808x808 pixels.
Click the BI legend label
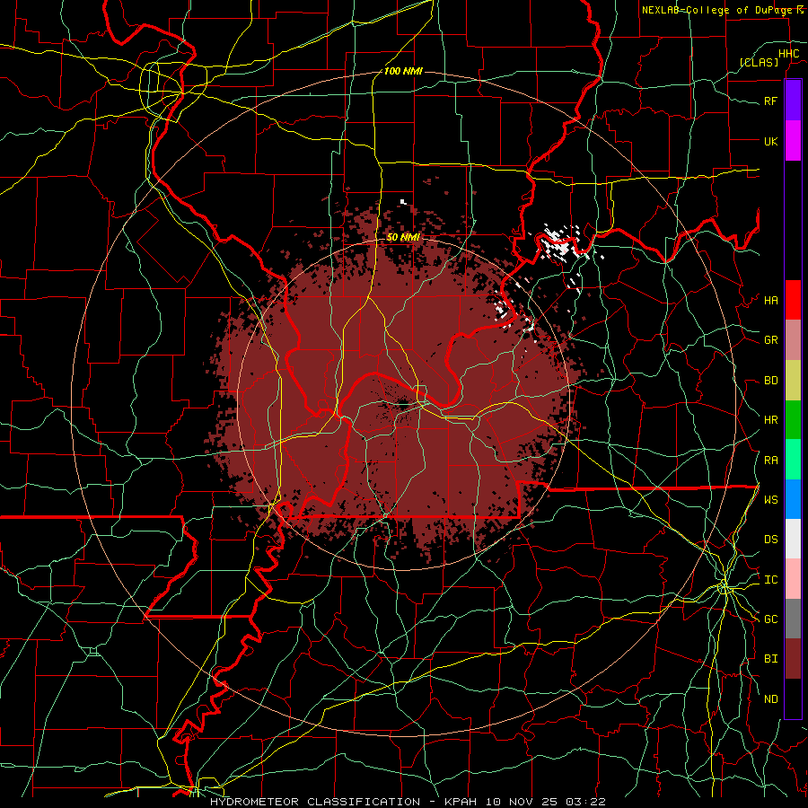tap(770, 659)
